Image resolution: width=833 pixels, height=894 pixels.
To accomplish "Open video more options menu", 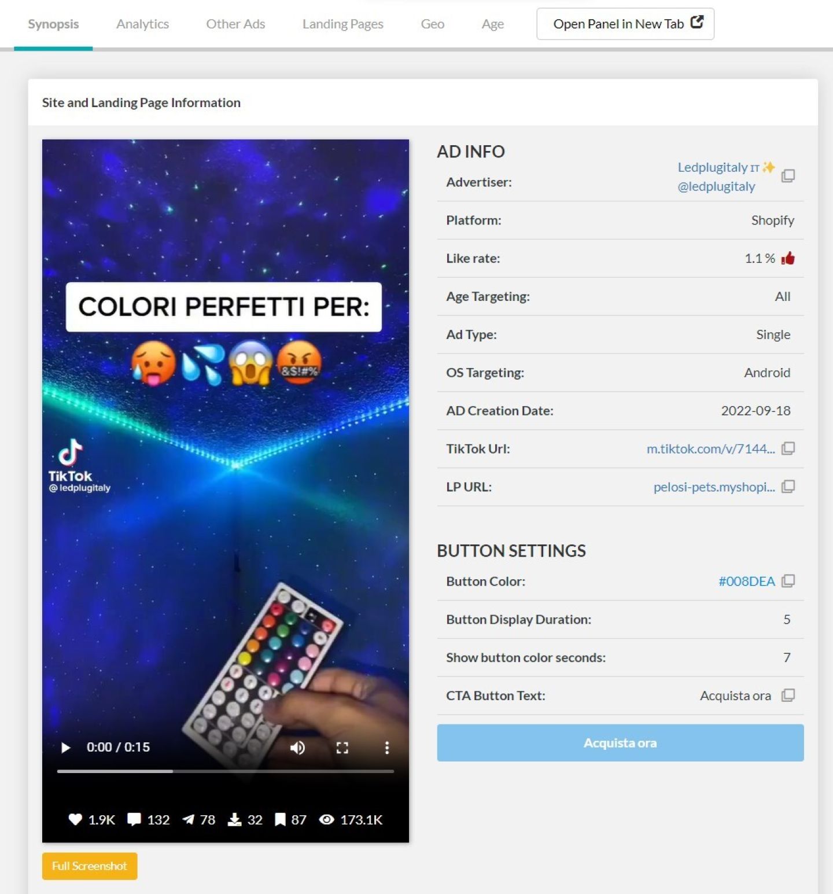I will coord(387,748).
